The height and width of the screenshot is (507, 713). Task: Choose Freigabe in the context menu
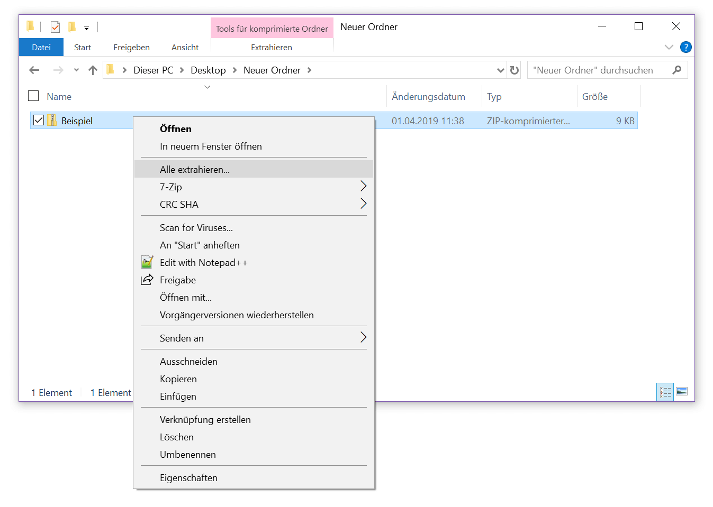[254, 280]
